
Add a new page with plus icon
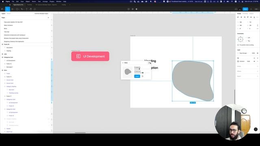coord(48,17)
